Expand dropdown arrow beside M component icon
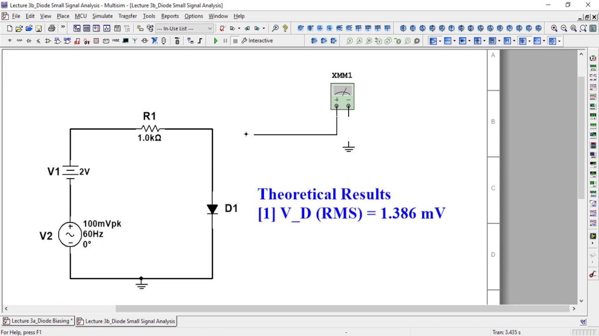The height and width of the screenshot is (336, 599). click(514, 41)
